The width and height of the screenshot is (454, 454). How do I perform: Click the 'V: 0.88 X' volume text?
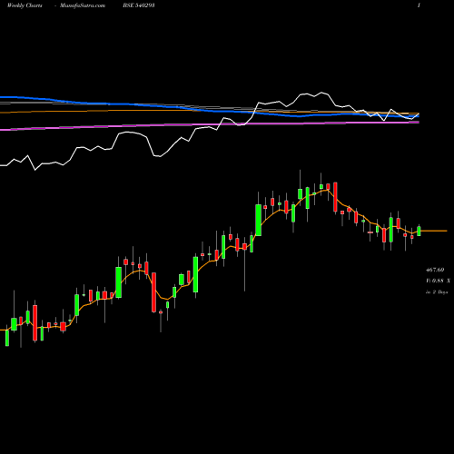pyautogui.click(x=438, y=281)
